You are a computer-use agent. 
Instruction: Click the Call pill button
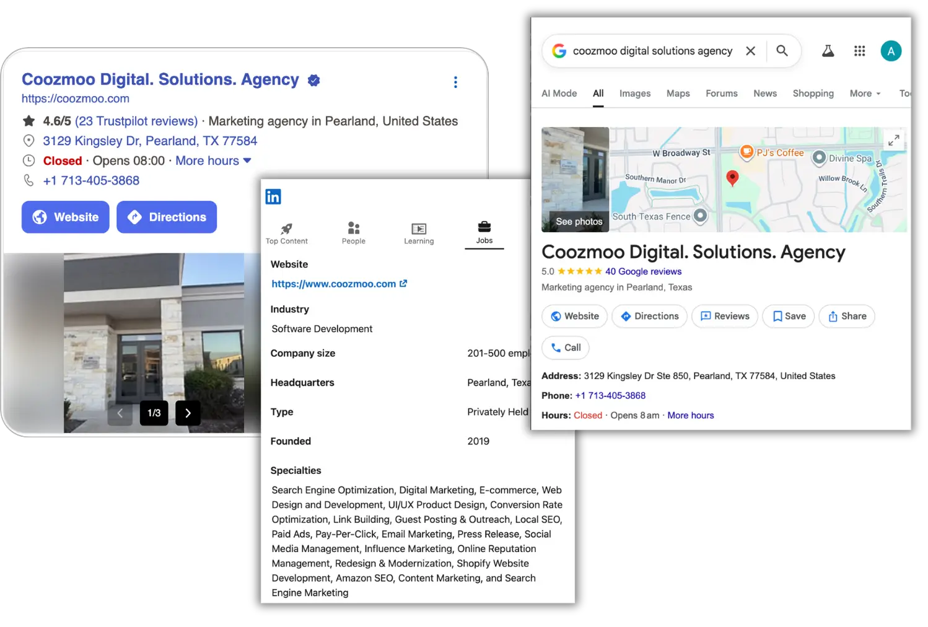click(x=566, y=348)
